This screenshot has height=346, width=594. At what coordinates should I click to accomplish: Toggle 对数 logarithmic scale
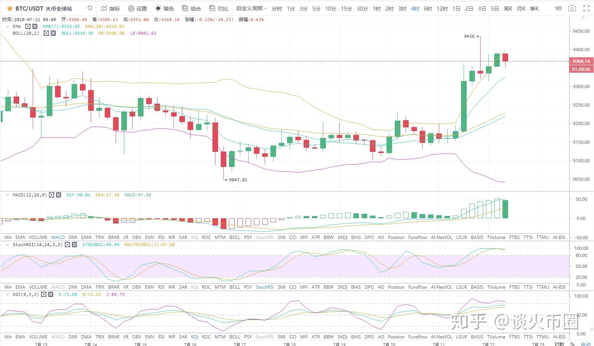click(559, 344)
